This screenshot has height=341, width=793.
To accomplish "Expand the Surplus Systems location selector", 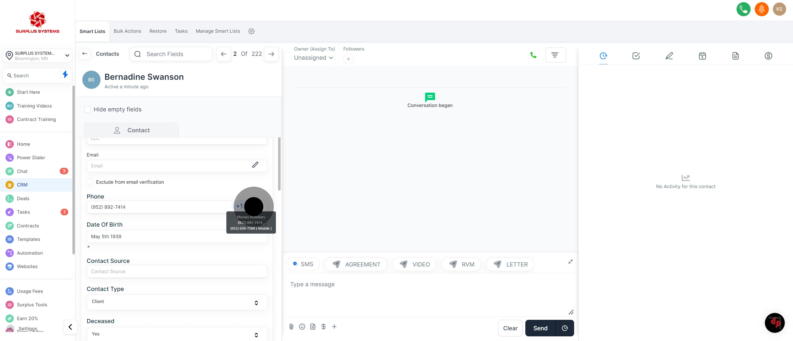I will 37,56.
